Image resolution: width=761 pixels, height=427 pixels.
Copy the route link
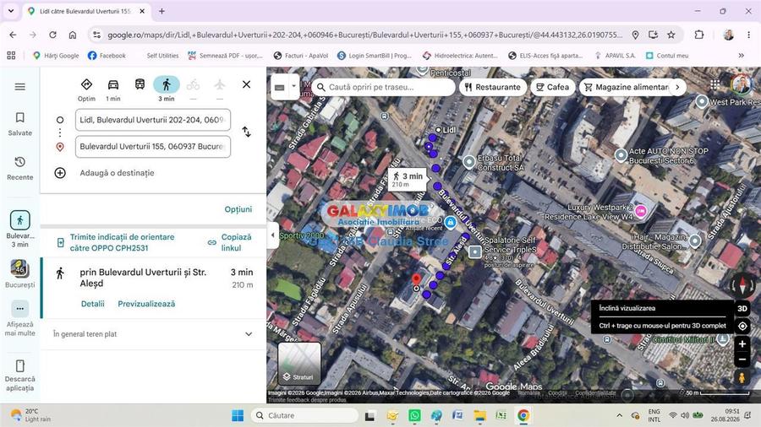point(231,242)
